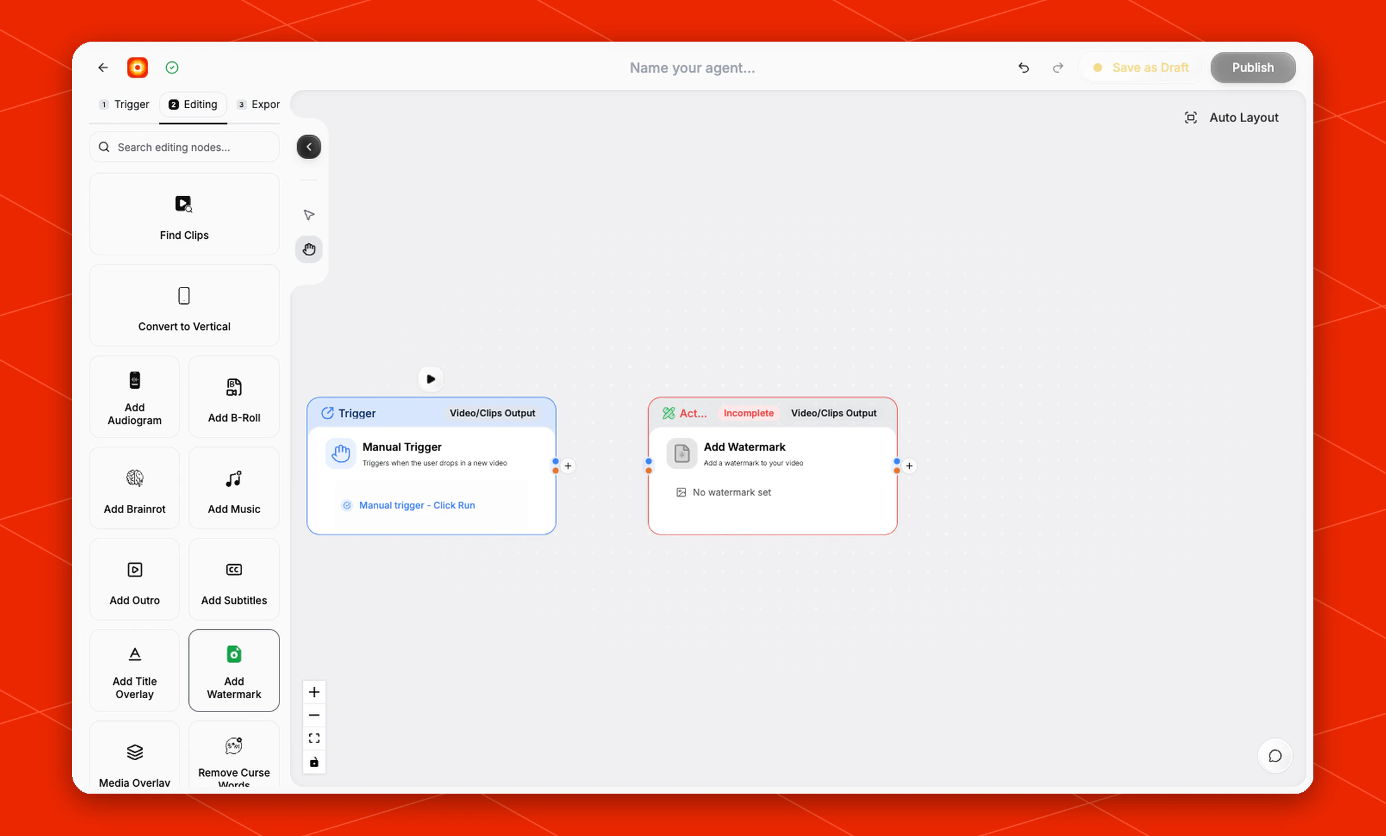This screenshot has width=1386, height=836.
Task: Open the chat bubble button
Action: (1275, 756)
